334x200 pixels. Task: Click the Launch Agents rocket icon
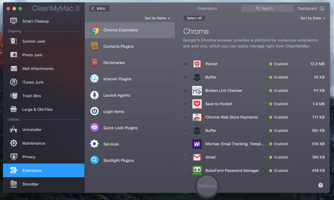(x=94, y=95)
